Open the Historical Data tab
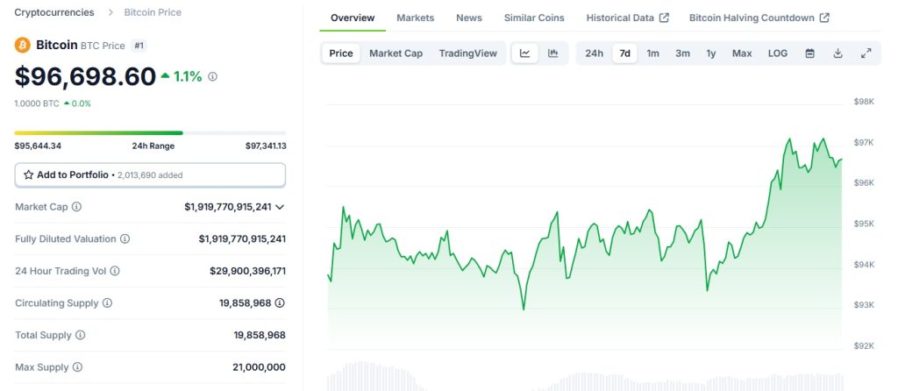The height and width of the screenshot is (391, 898). coord(628,18)
